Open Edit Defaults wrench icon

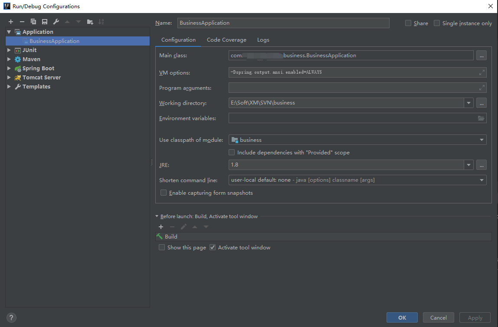(x=56, y=22)
